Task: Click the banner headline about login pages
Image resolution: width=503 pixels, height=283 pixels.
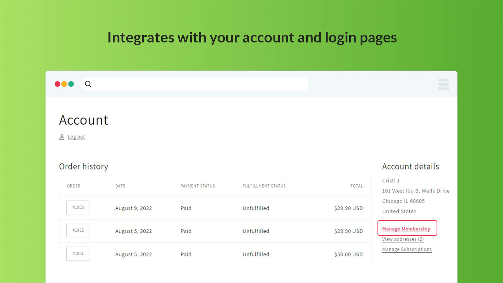Action: pyautogui.click(x=252, y=38)
